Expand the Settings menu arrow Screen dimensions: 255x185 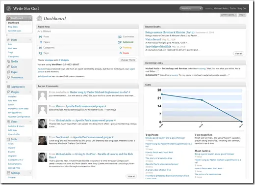30,173
